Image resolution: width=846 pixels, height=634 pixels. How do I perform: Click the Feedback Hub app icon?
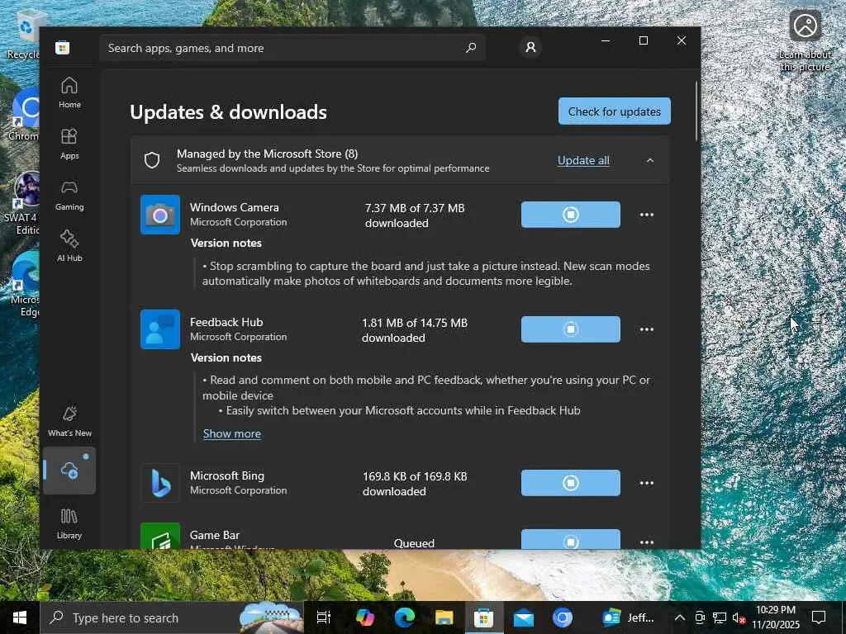click(x=160, y=329)
